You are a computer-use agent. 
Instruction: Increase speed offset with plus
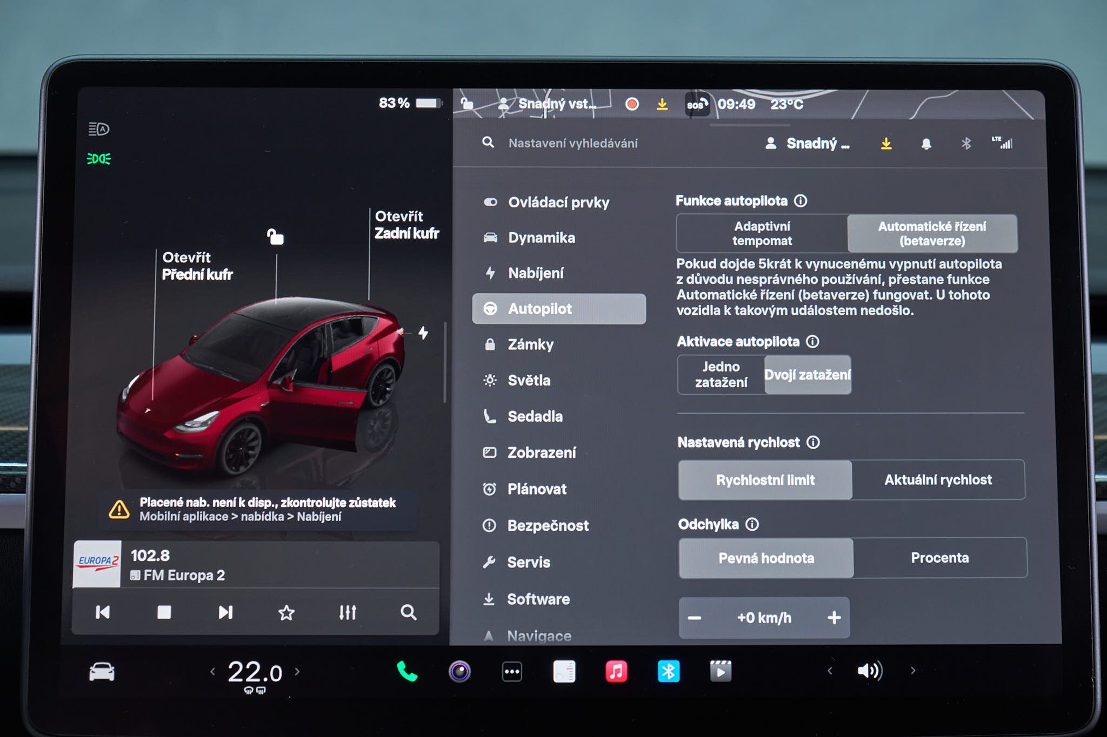(834, 618)
